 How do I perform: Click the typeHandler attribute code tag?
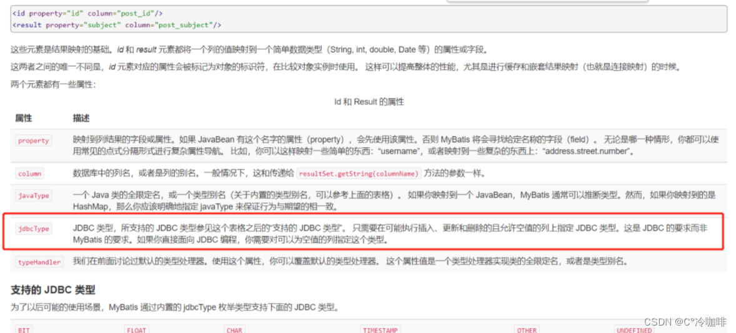click(39, 263)
